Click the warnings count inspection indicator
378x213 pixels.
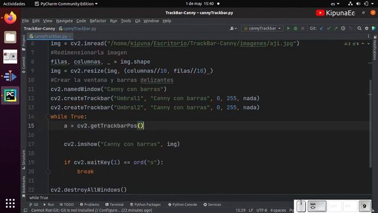click(x=347, y=44)
